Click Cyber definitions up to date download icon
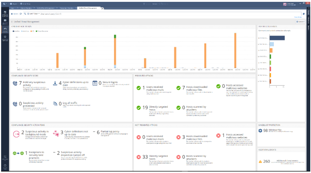This screenshot has width=311, height=173. [x=55, y=83]
